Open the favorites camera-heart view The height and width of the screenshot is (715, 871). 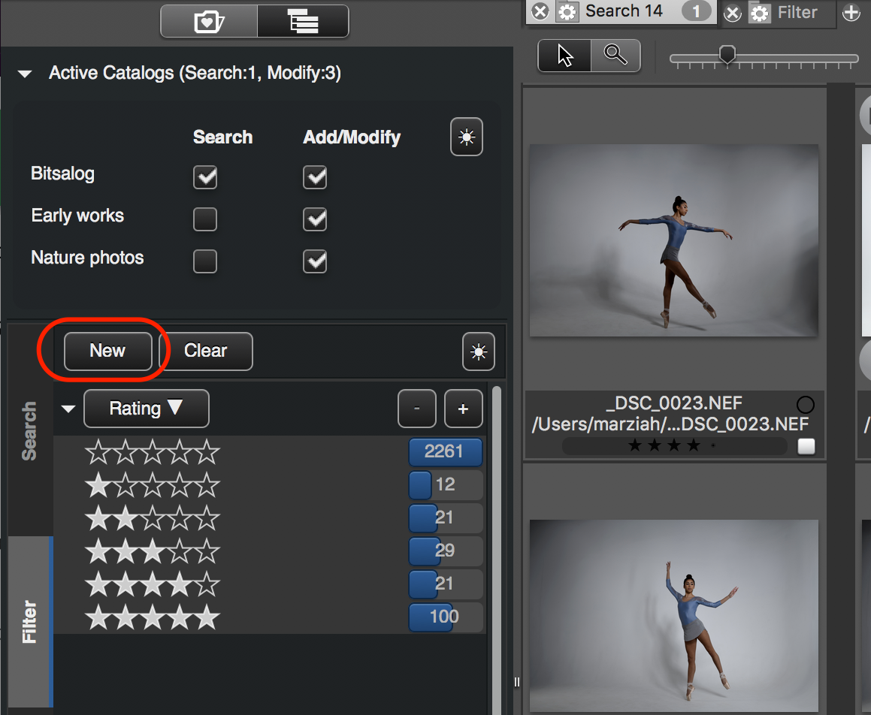(209, 22)
